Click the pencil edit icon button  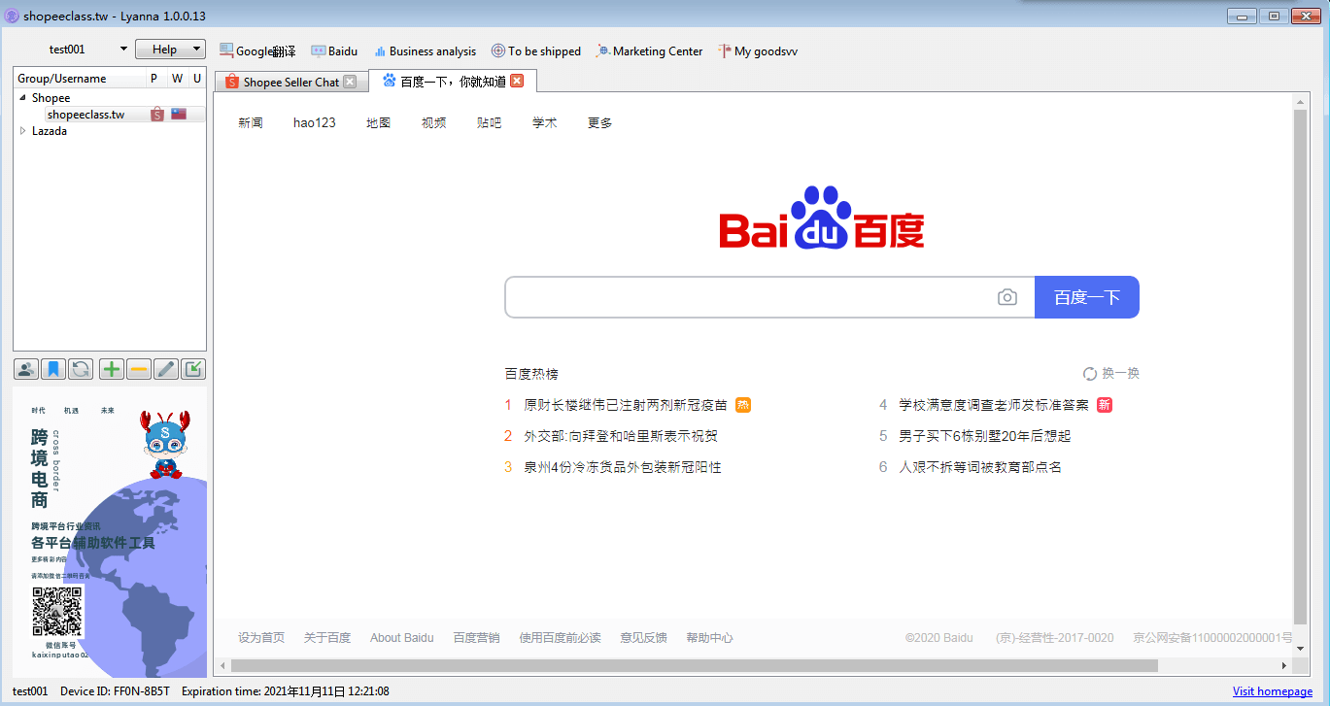[166, 369]
